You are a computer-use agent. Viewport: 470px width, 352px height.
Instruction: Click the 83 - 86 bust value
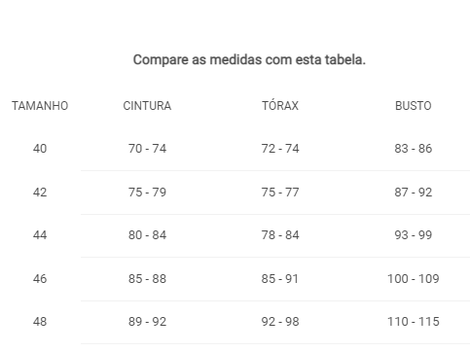[414, 149]
